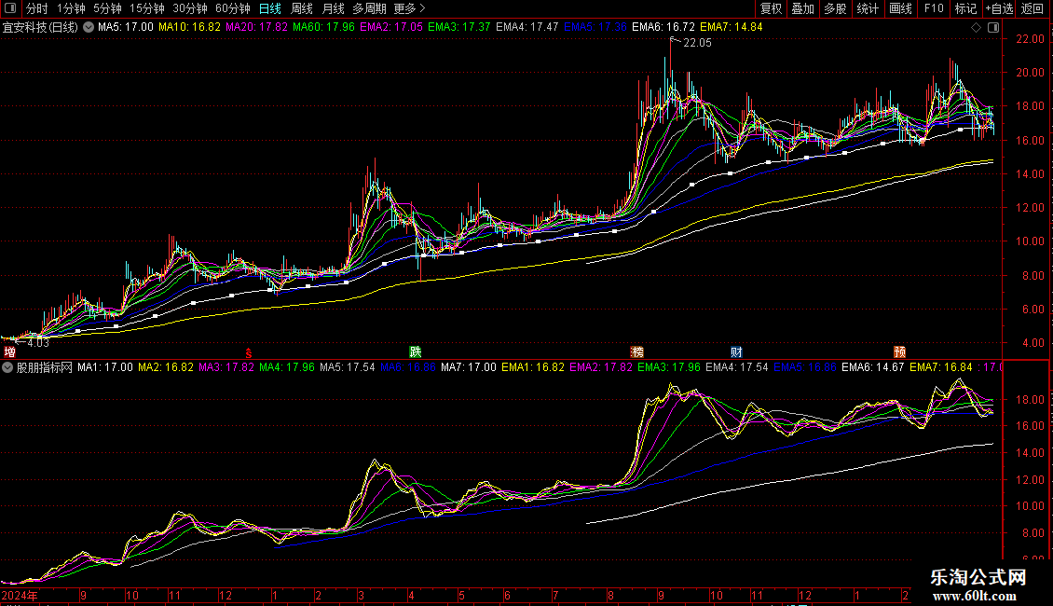
Task: Click EMA6: 14.67 in indicator panel
Action: 872,367
